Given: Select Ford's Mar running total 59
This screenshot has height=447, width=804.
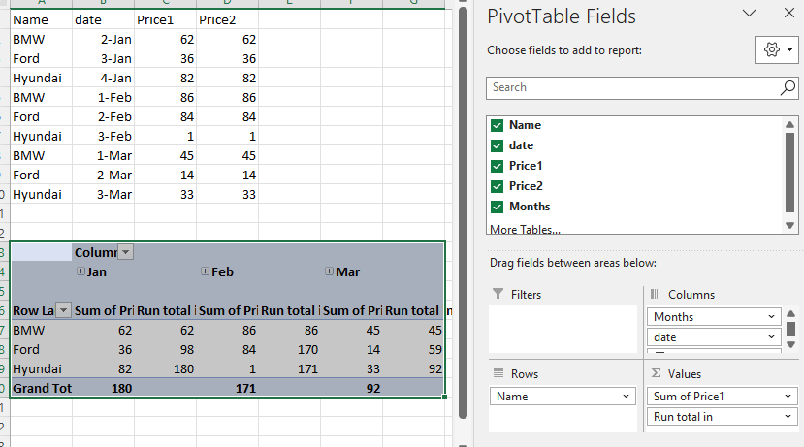Looking at the screenshot, I should 413,350.
